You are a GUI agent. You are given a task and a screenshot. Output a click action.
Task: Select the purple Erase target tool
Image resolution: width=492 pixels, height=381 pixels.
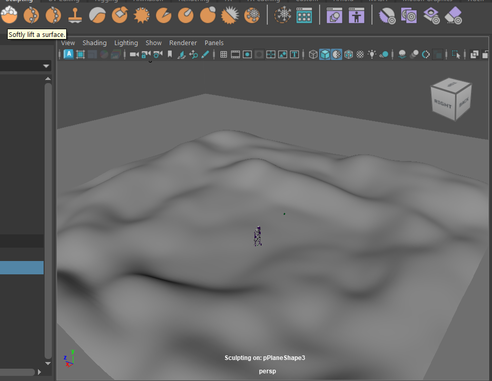(x=453, y=16)
